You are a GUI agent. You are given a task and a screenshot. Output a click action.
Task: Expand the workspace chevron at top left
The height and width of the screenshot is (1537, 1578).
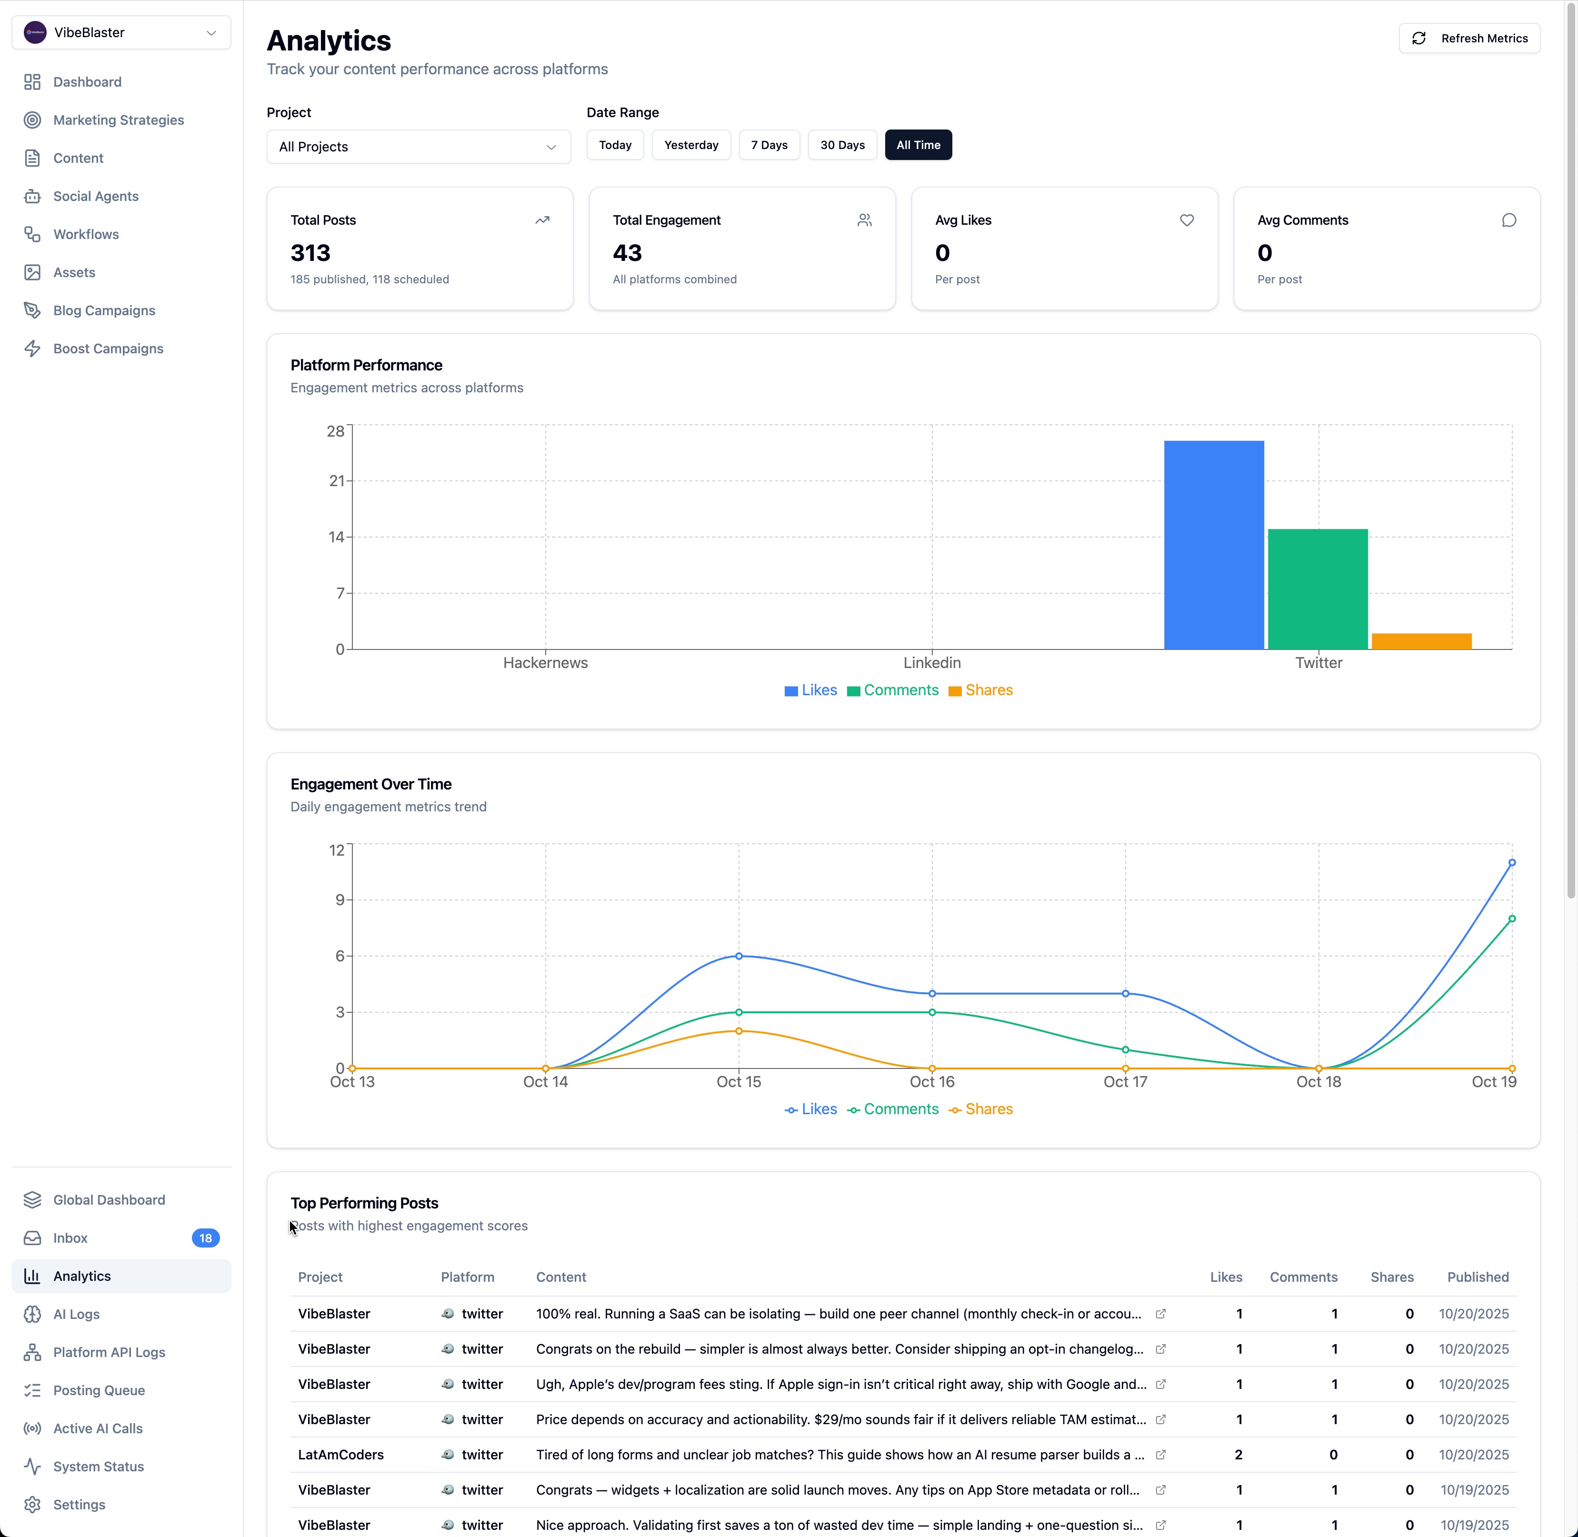tap(211, 32)
